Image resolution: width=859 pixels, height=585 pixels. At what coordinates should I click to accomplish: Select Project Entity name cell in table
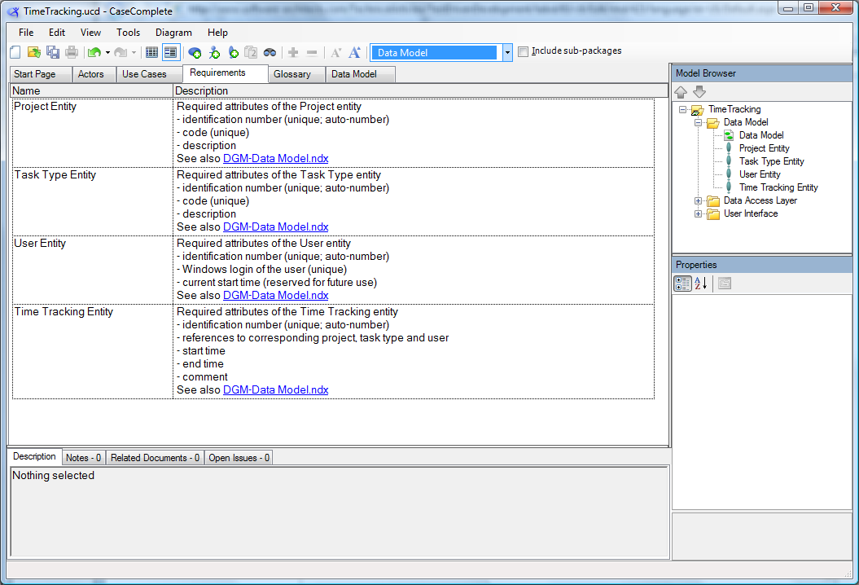92,133
